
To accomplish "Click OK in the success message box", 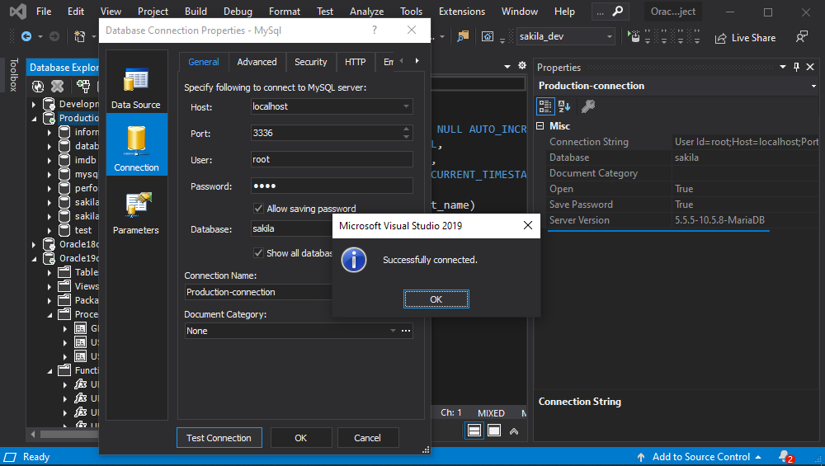I will pos(436,299).
